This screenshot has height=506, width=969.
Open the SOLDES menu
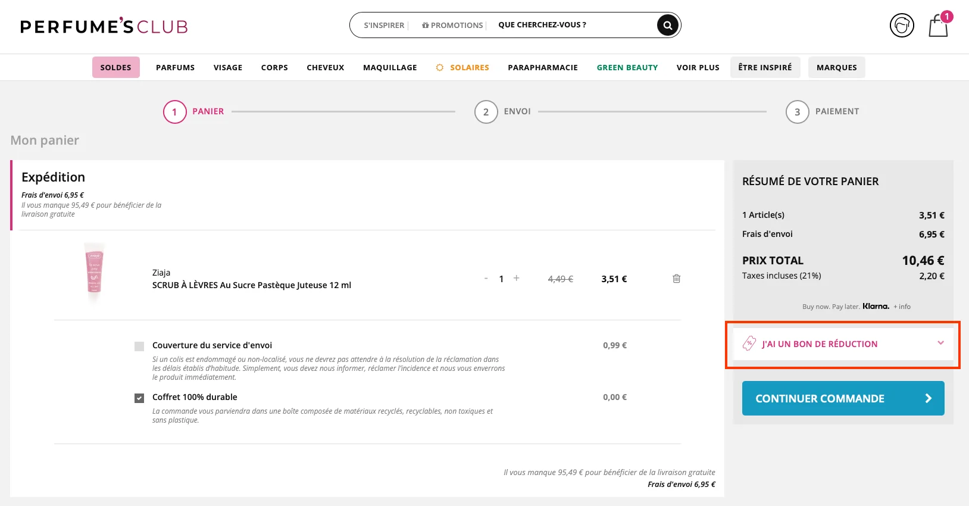(115, 67)
